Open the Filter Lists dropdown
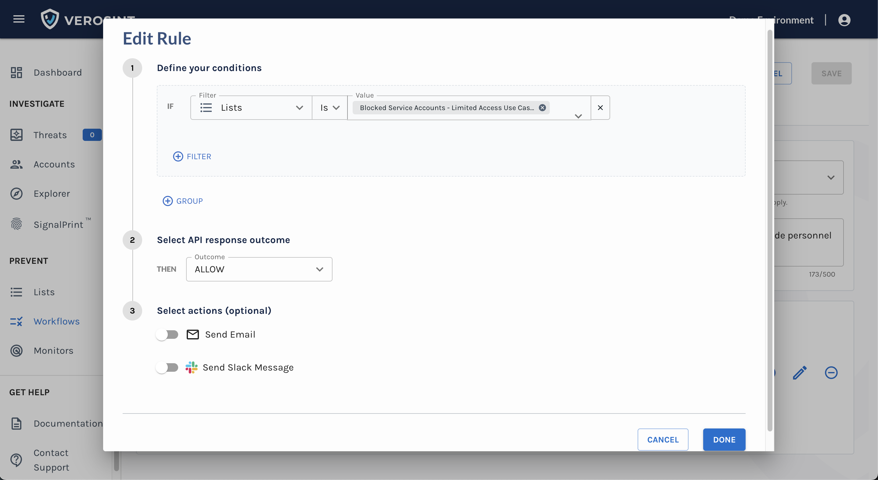This screenshot has height=480, width=878. coord(251,108)
